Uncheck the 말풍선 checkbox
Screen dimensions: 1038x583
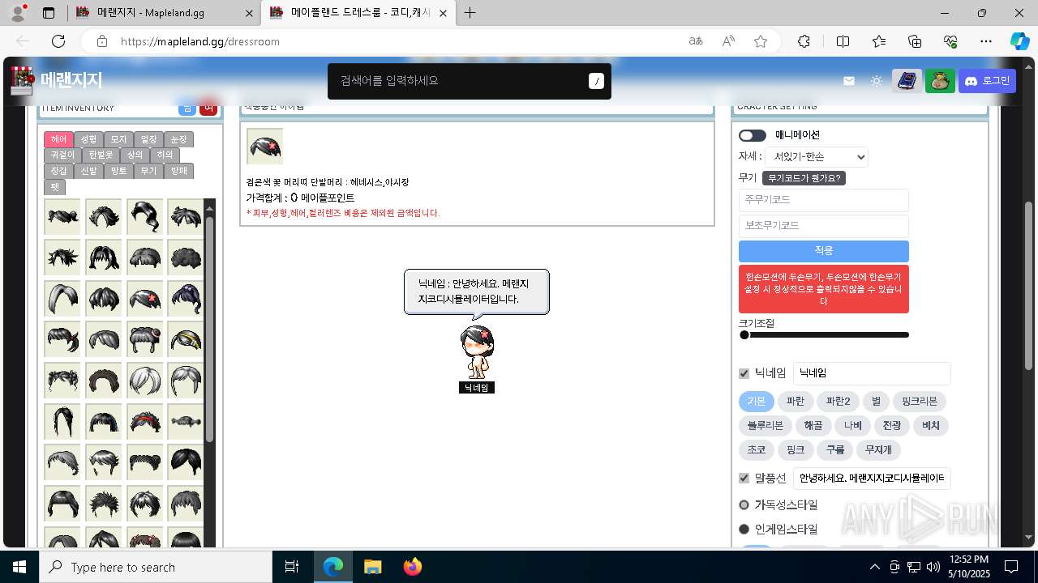tap(744, 479)
